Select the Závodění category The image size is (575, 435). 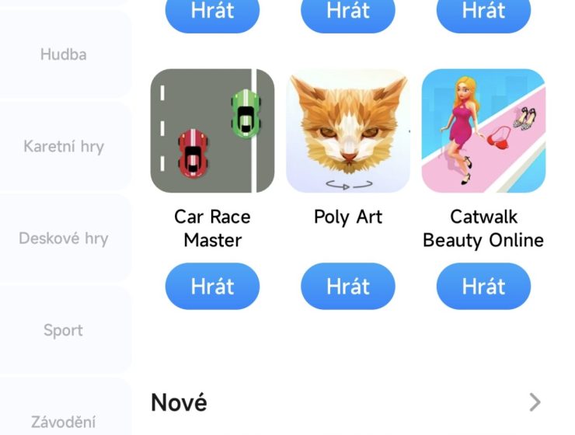64,414
